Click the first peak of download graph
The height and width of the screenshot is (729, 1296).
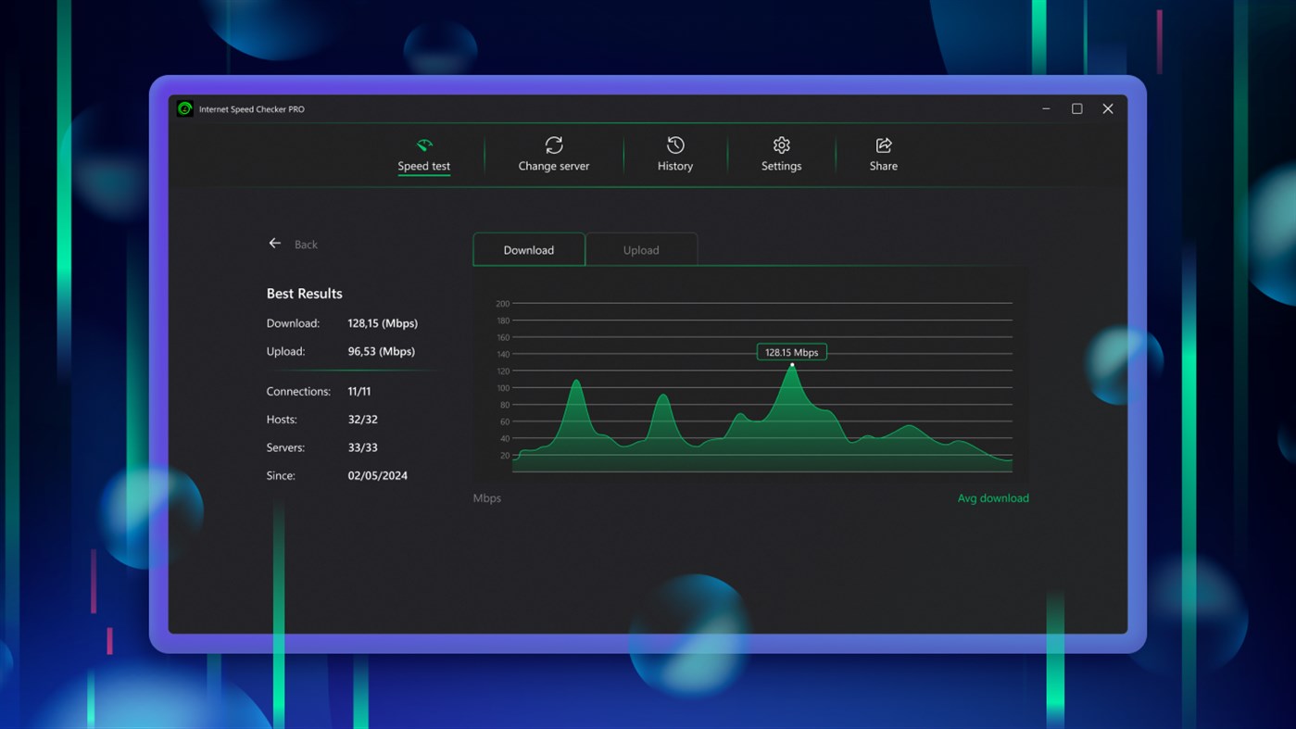pyautogui.click(x=577, y=382)
